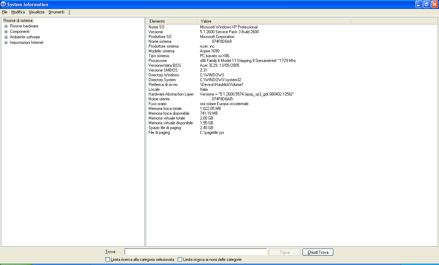
Task: Click the Chiudi Trova button
Action: (318, 252)
